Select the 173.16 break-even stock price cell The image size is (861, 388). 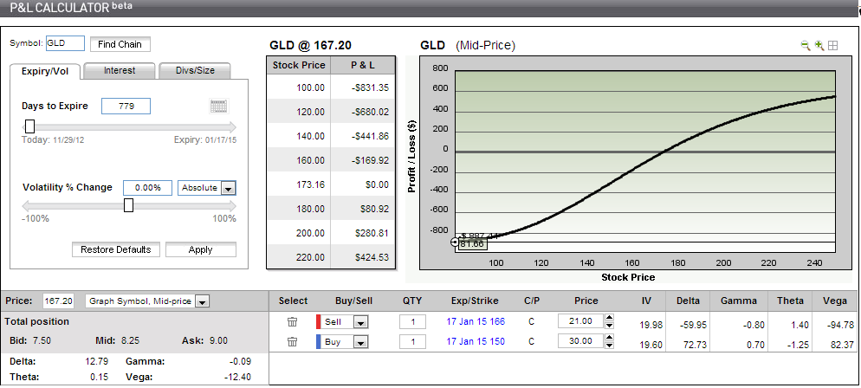point(299,184)
